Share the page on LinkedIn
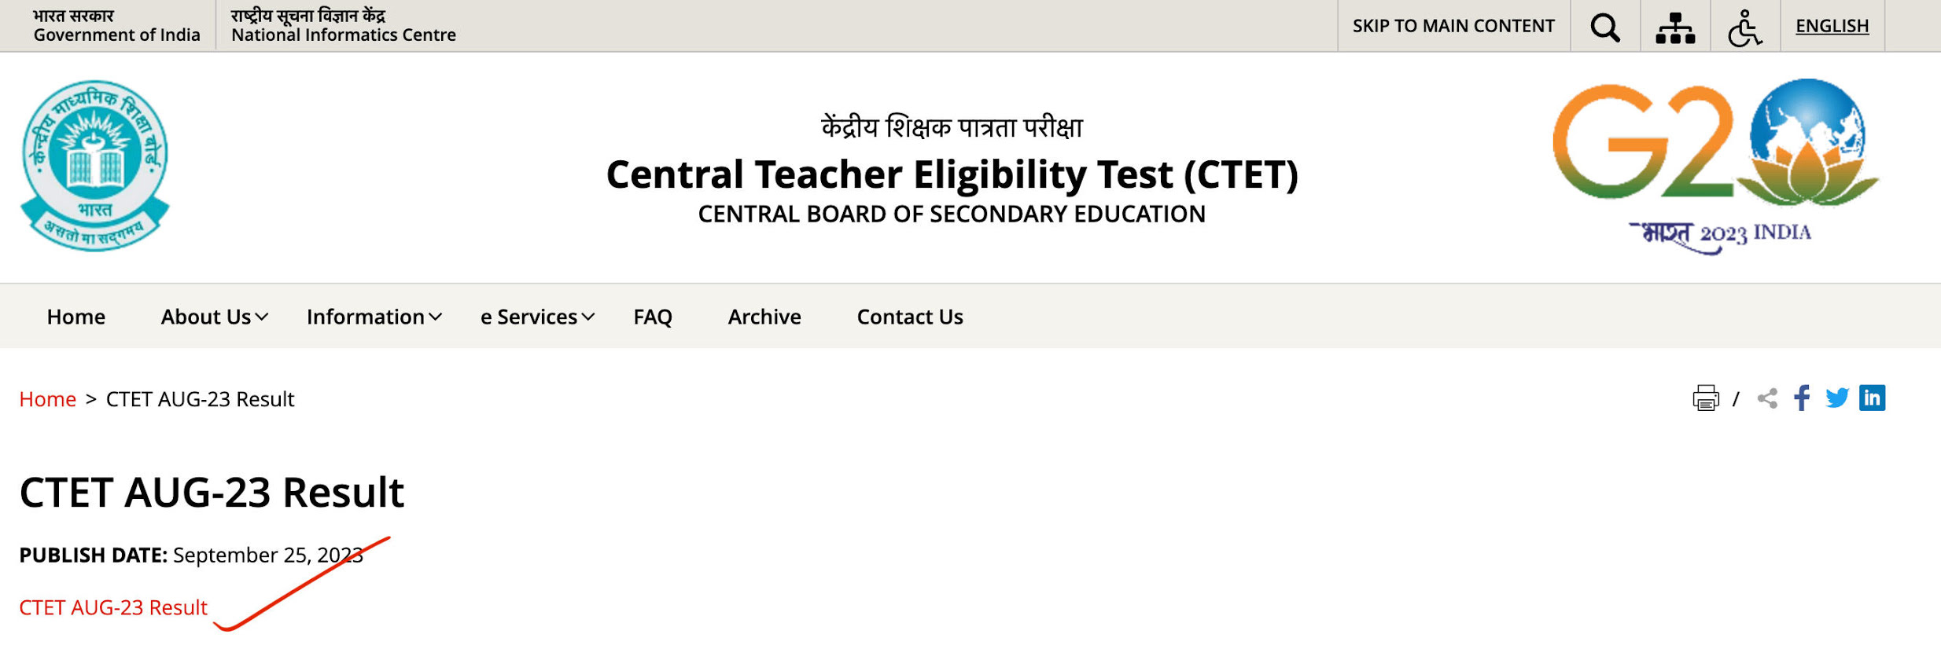 pos(1873,398)
